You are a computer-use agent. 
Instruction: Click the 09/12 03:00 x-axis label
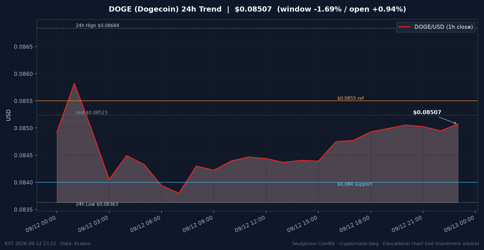(x=93, y=224)
